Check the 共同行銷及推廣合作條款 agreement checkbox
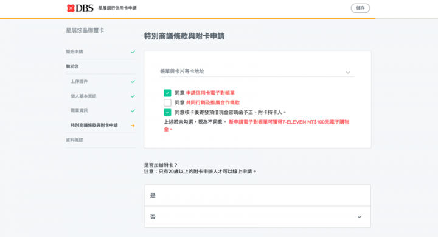438x237 pixels. (x=167, y=102)
